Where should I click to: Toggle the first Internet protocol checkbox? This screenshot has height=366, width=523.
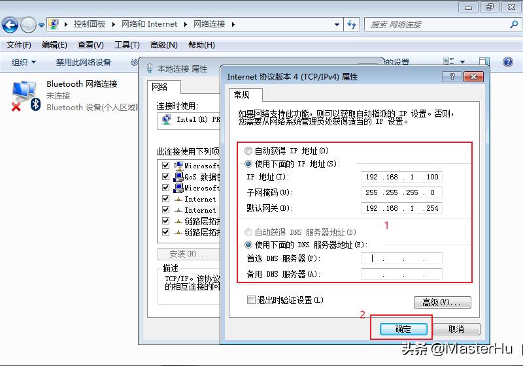pyautogui.click(x=166, y=198)
